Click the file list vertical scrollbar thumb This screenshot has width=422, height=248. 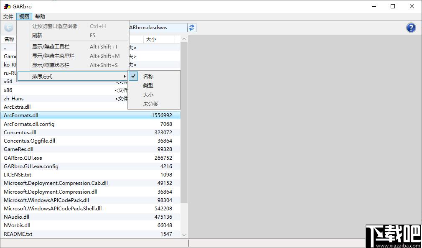(x=184, y=123)
